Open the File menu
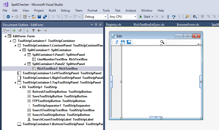 5,11
